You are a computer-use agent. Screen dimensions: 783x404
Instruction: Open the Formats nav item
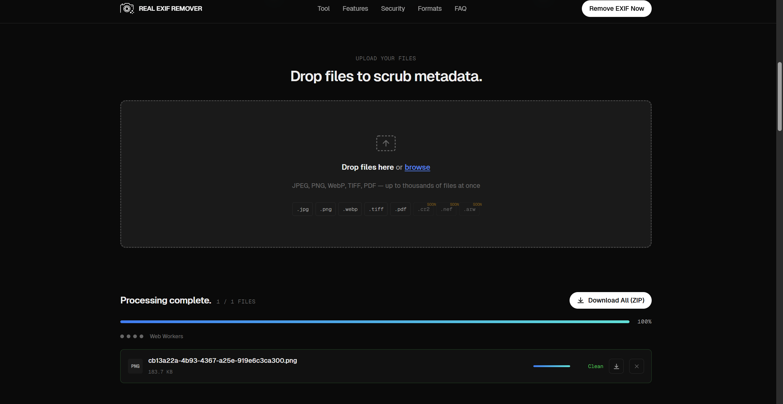[x=430, y=9]
